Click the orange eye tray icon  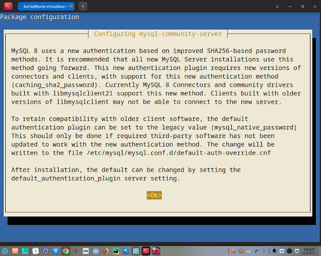(x=241, y=251)
